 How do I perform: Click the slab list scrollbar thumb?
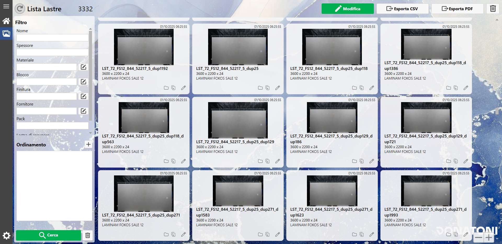(497, 111)
